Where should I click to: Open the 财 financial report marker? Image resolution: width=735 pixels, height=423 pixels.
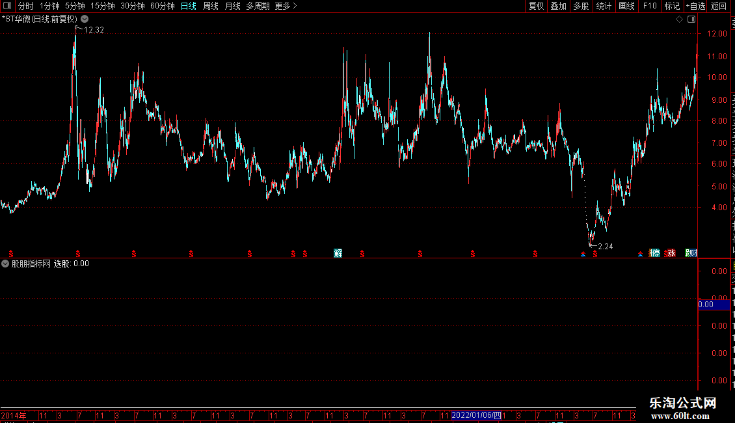[692, 253]
